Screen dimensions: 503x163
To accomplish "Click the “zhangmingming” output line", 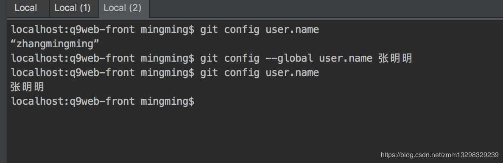I will 55,44.
